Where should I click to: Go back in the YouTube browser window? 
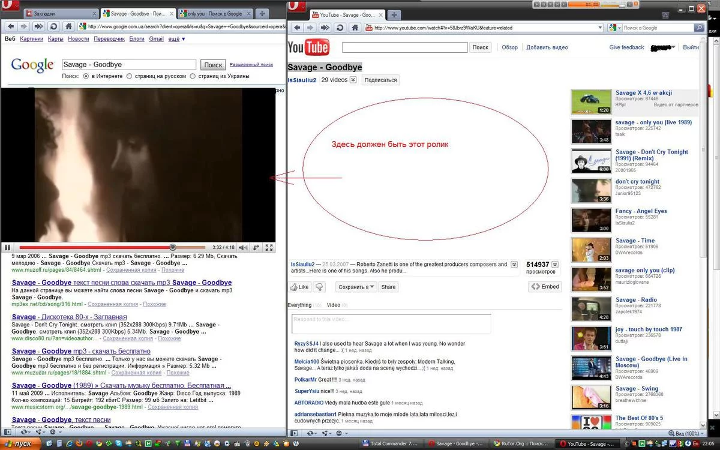(296, 28)
